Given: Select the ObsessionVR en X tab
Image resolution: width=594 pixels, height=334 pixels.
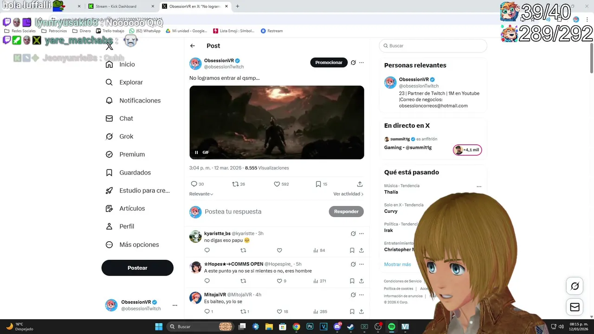Looking at the screenshot, I should click(x=194, y=6).
